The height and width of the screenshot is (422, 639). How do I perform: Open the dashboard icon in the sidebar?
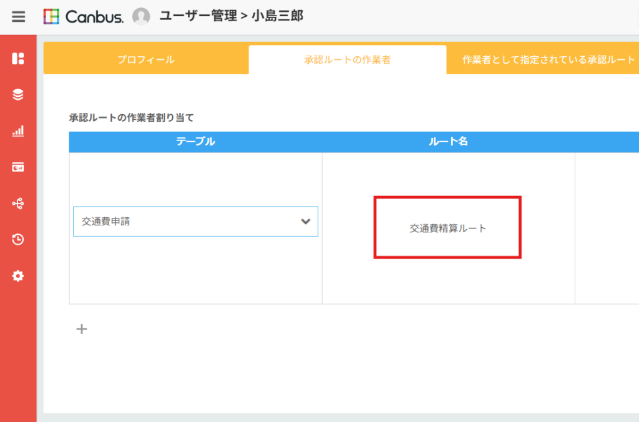[18, 59]
